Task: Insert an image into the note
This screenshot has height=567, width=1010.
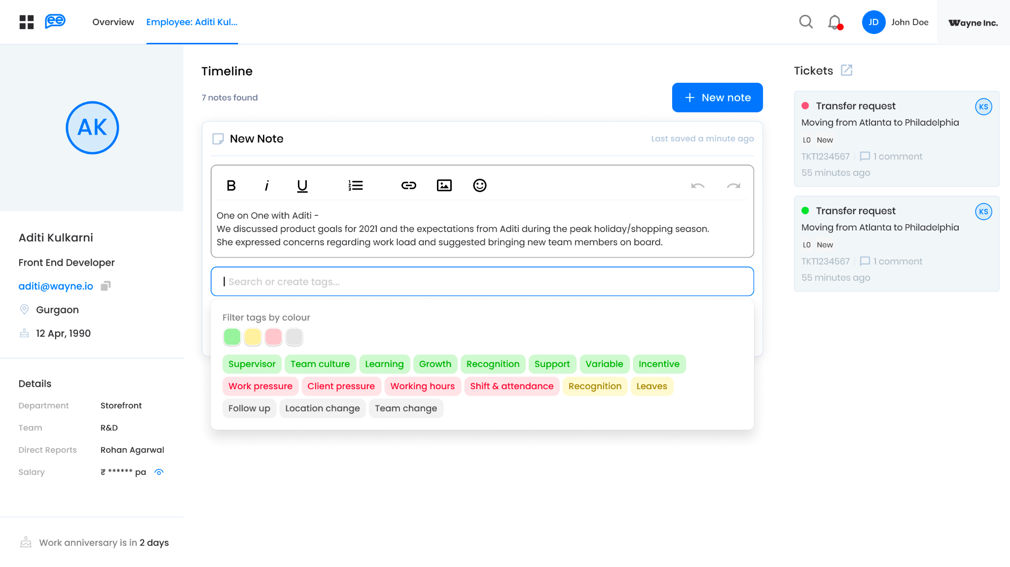Action: click(444, 186)
